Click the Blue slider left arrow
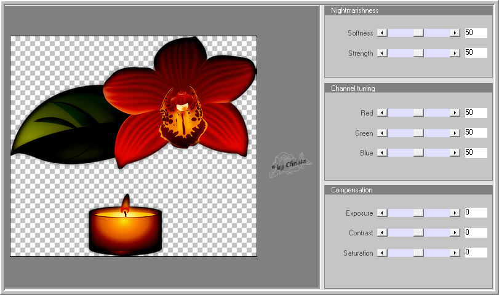 382,153
